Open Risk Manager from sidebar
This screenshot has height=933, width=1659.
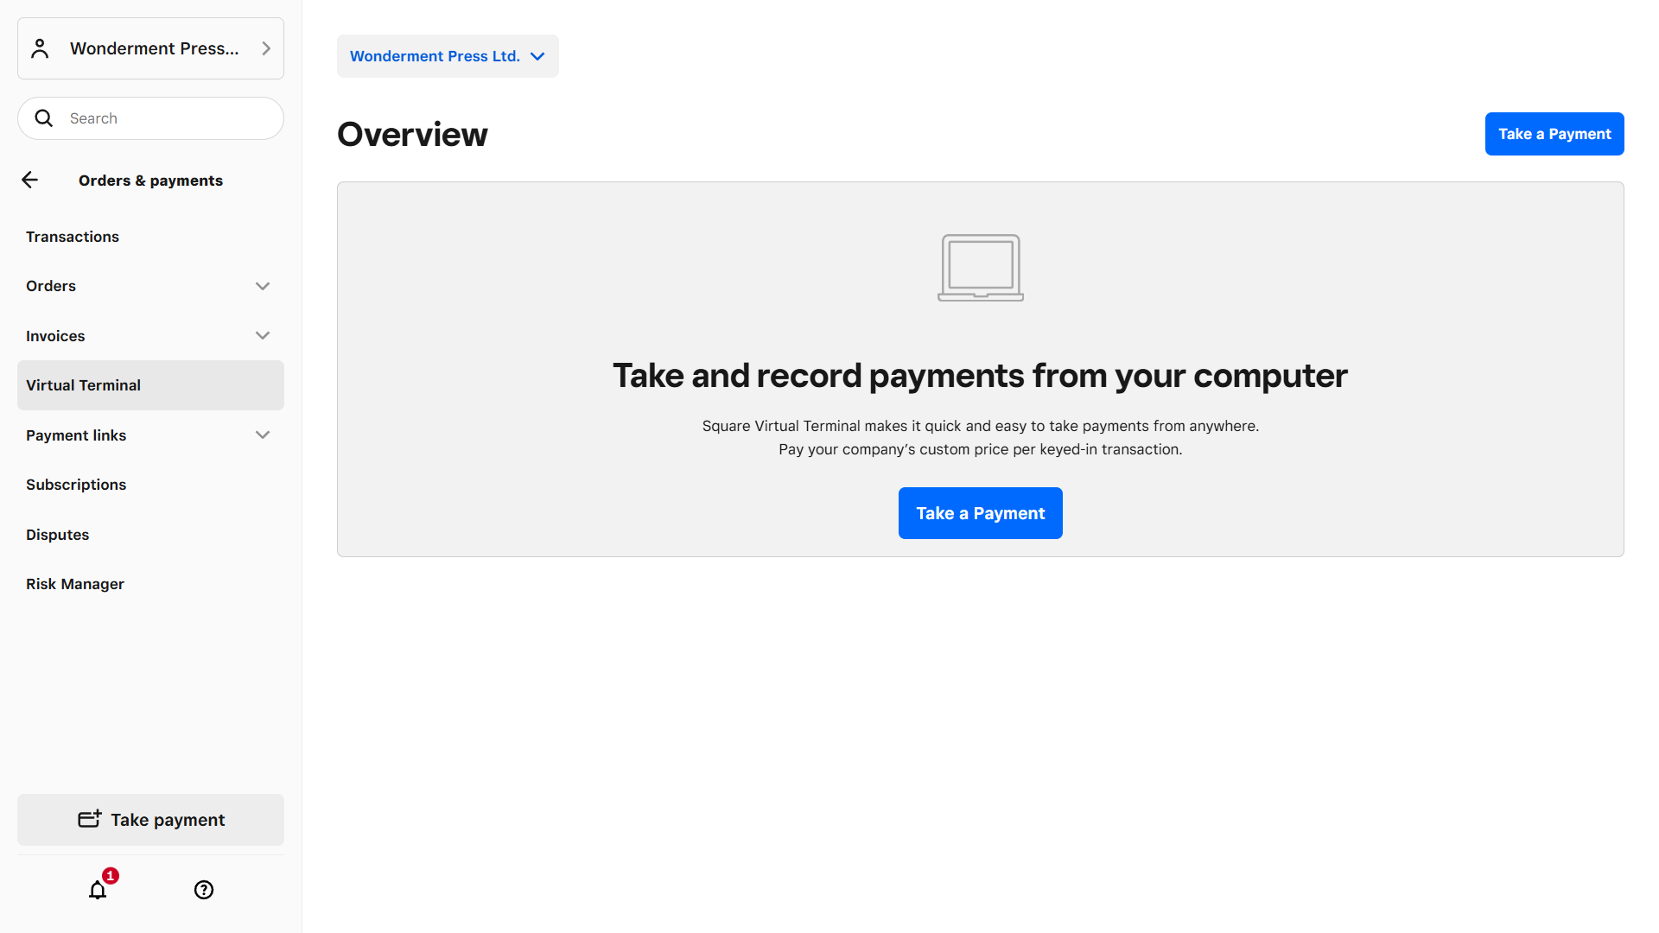point(75,584)
